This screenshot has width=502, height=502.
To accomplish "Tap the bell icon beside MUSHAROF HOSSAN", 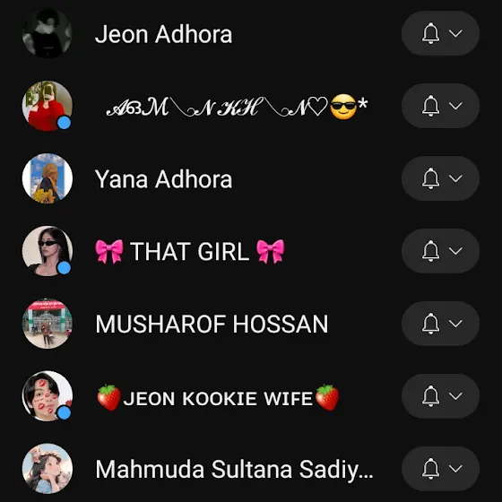I will pyautogui.click(x=430, y=324).
